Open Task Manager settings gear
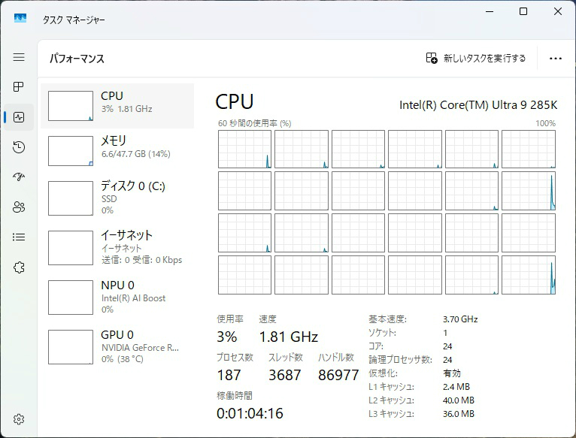 click(19, 419)
